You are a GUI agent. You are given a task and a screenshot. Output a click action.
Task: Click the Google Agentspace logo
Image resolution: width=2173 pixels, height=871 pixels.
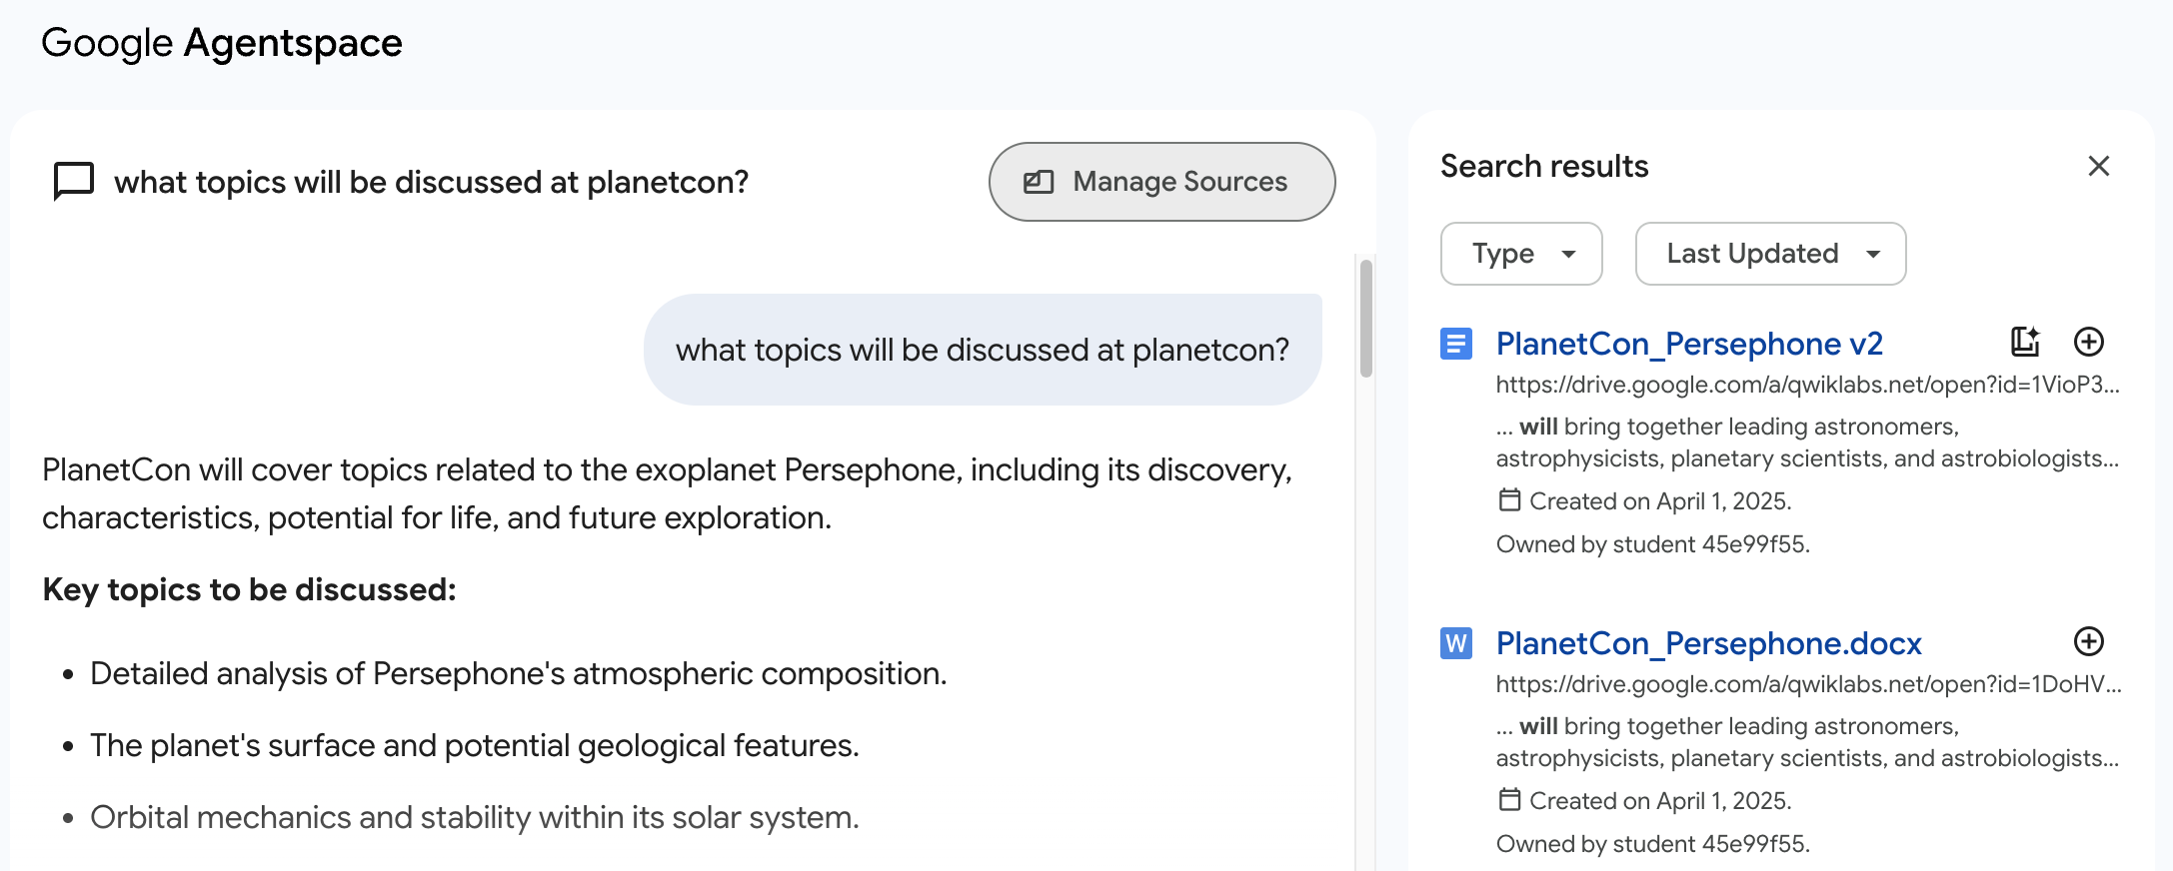(x=222, y=43)
